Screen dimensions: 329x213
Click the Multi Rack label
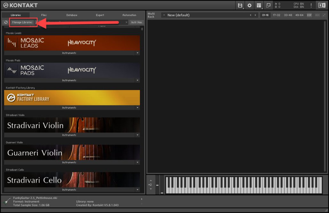(151, 15)
